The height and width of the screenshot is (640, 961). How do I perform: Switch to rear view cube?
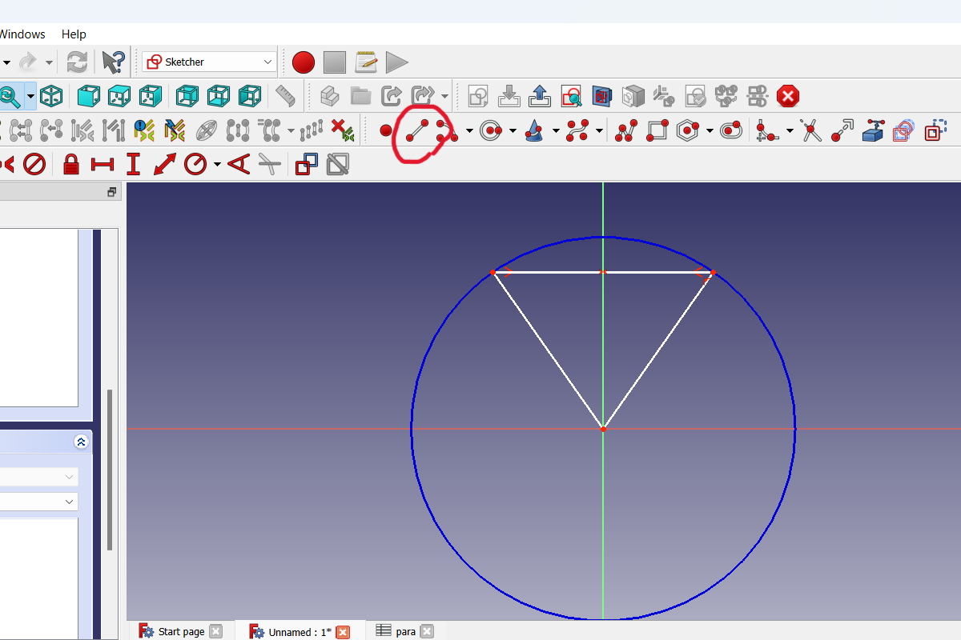[187, 96]
